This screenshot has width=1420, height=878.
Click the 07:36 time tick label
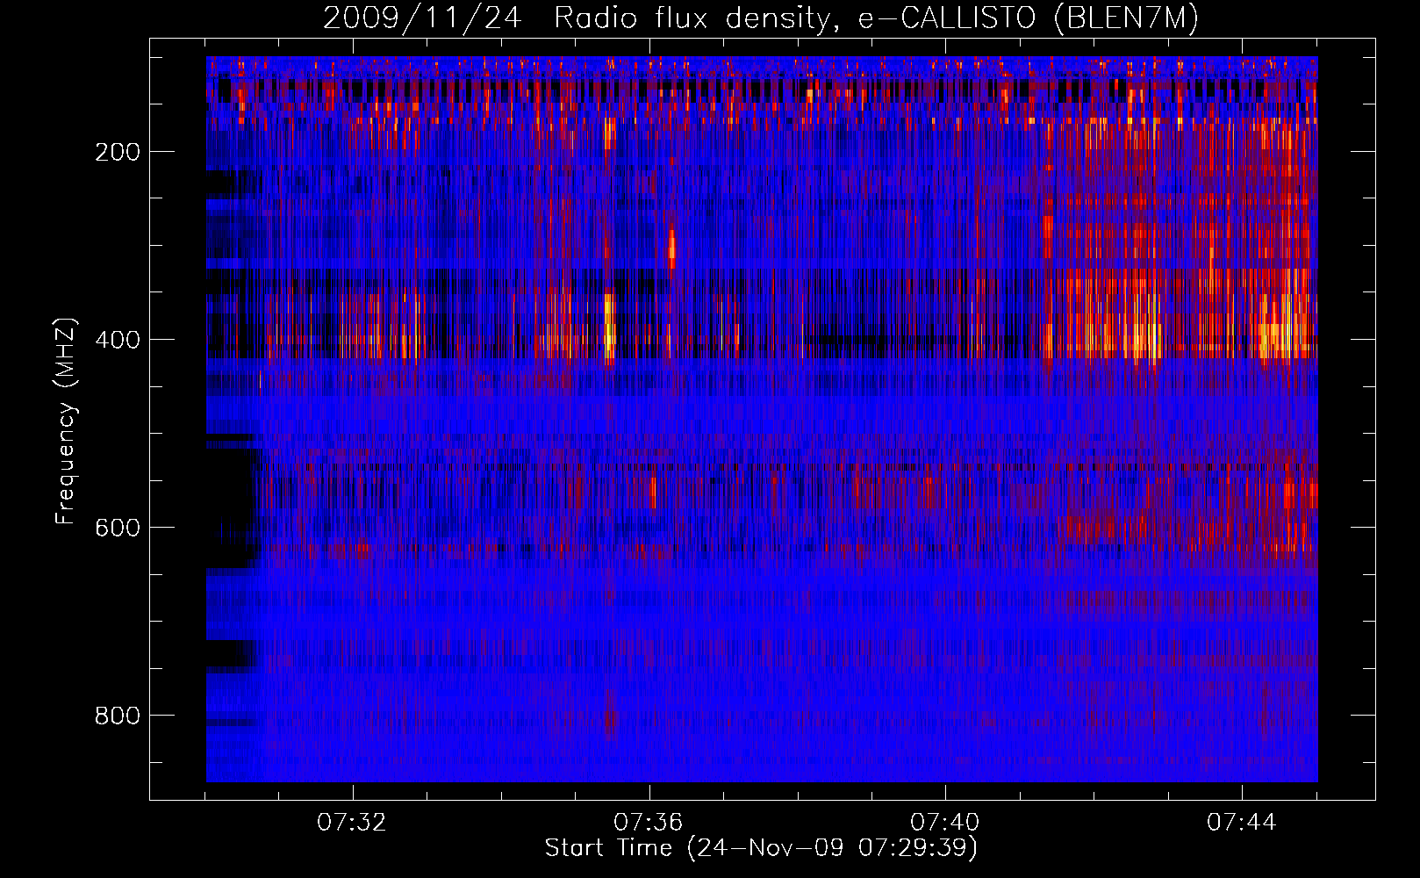(649, 822)
